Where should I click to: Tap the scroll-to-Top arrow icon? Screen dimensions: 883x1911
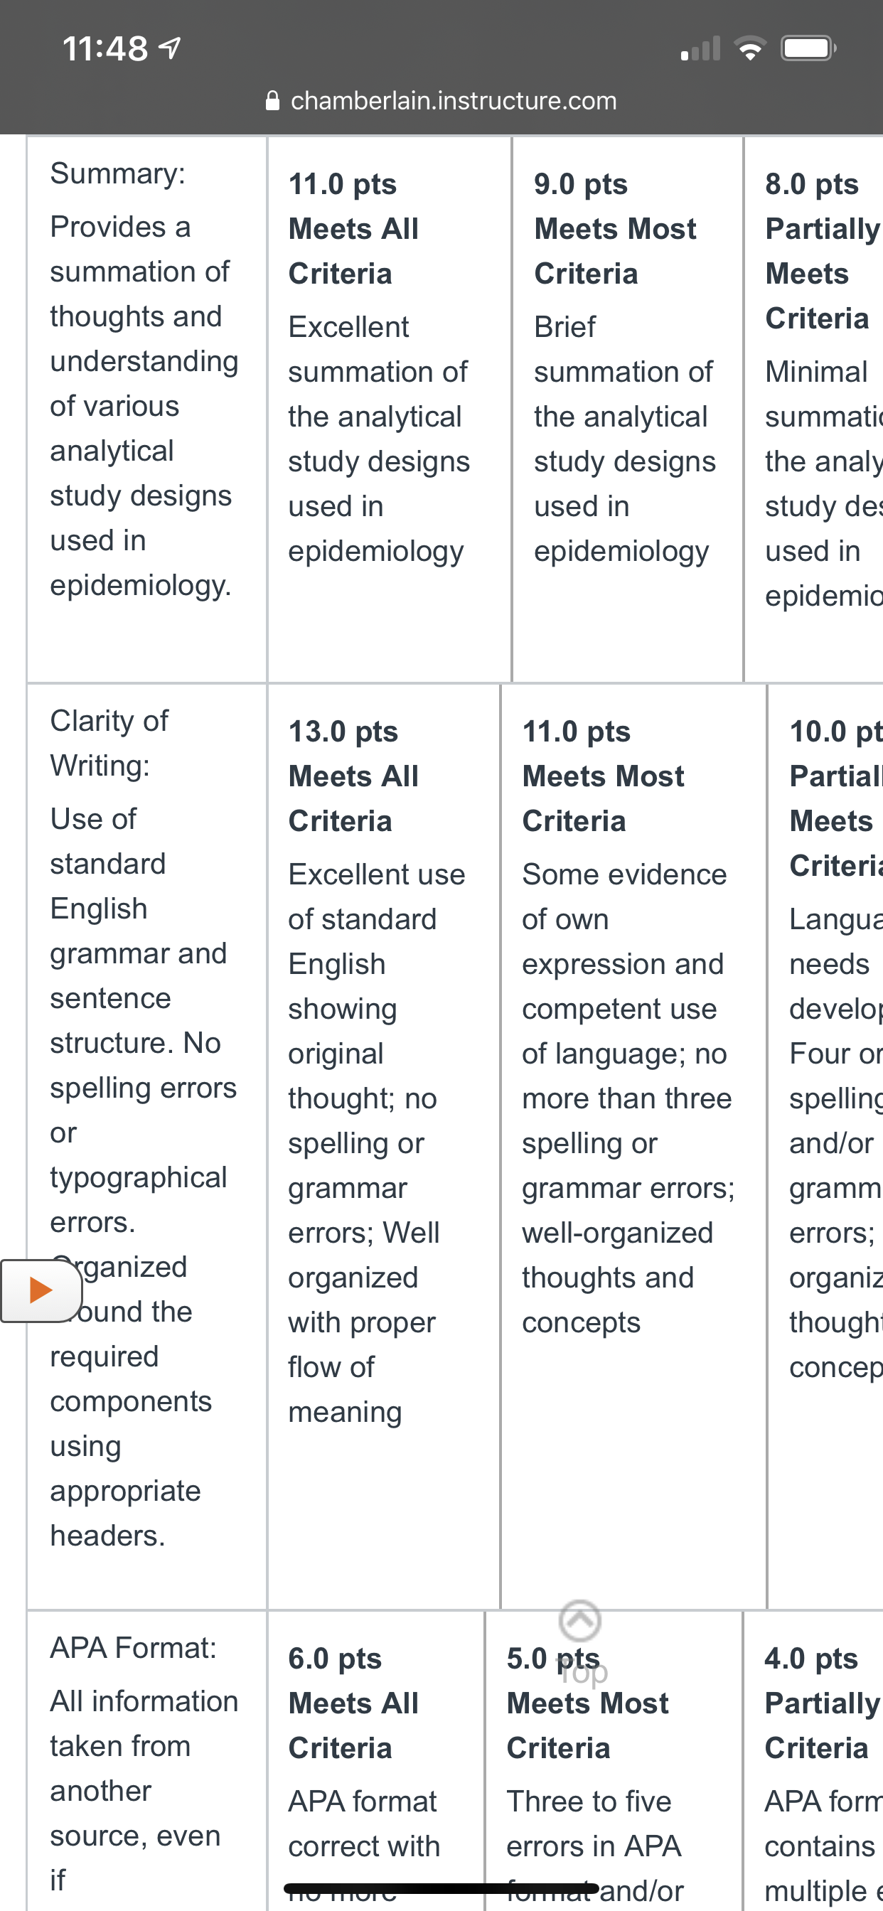click(x=579, y=1621)
